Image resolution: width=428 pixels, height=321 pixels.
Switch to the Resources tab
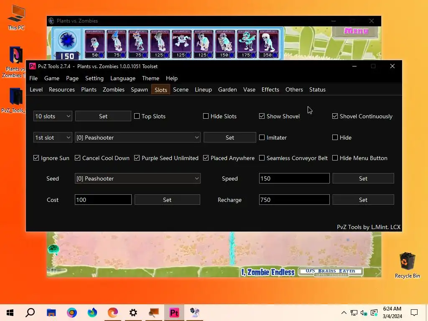pos(62,89)
